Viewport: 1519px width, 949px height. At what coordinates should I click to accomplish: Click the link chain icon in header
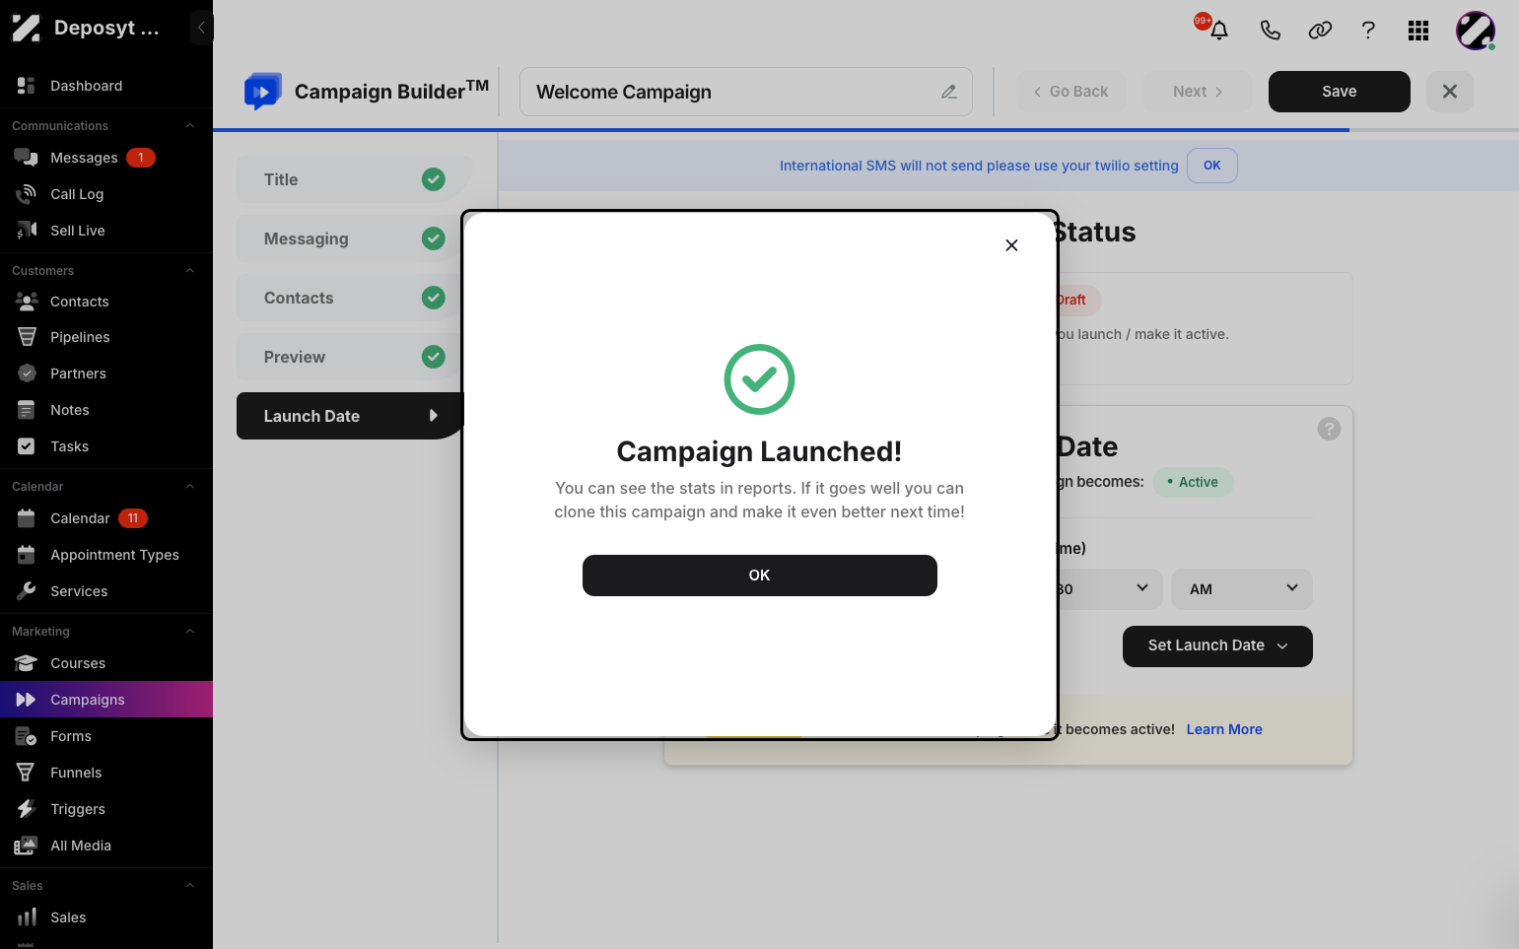click(x=1320, y=31)
